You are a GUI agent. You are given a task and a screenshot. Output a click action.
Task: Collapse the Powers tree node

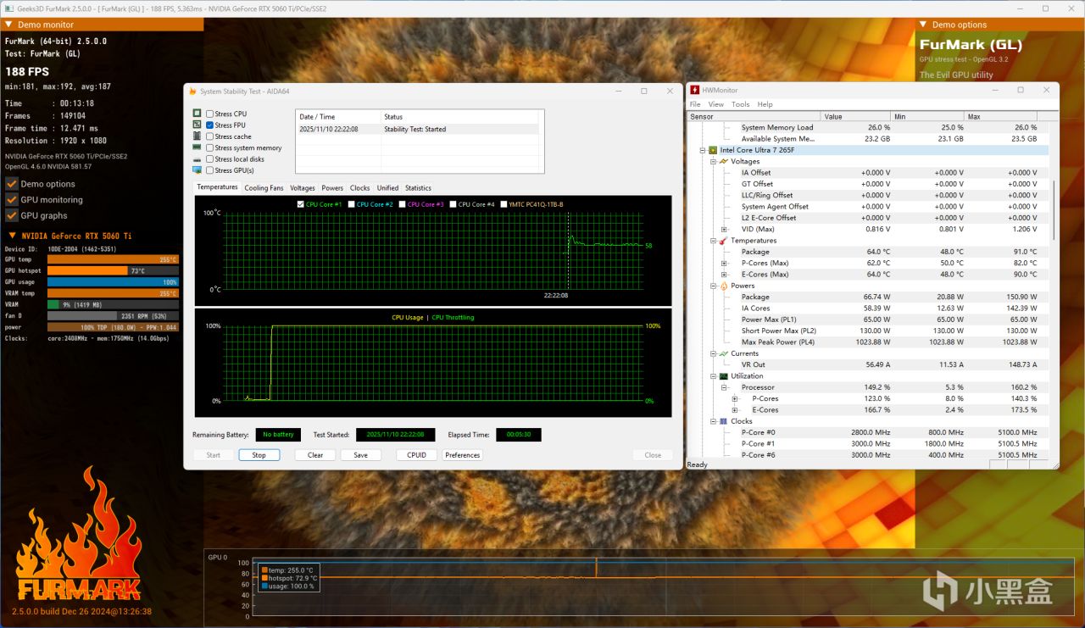tap(713, 286)
